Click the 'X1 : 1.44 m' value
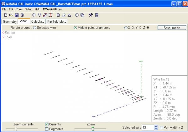Viewport: 188px width, 132px height. pyautogui.click(x=163, y=83)
